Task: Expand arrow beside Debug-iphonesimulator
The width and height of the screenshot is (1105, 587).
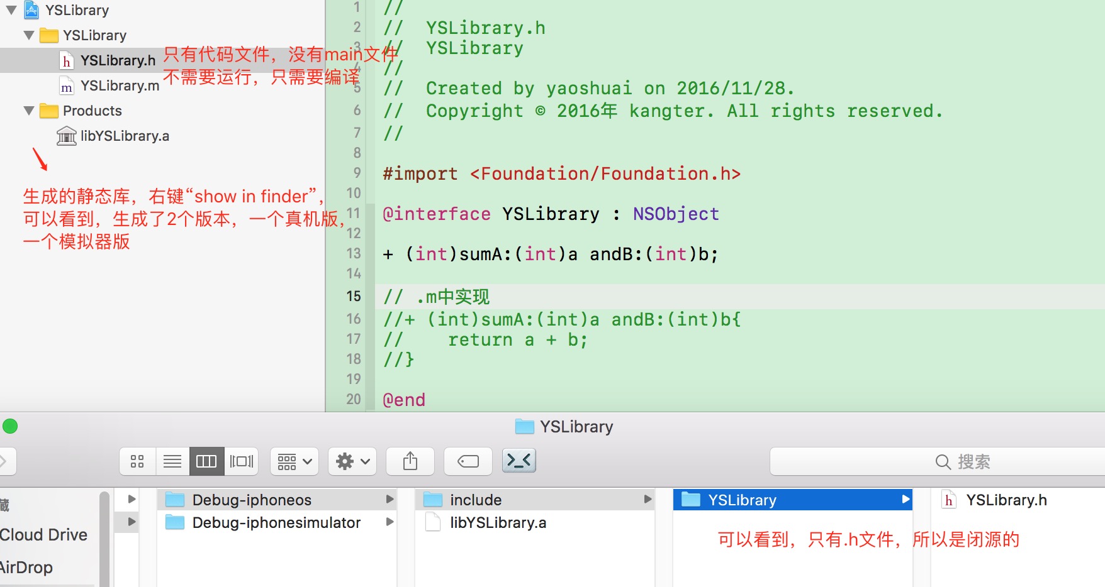Action: point(390,522)
